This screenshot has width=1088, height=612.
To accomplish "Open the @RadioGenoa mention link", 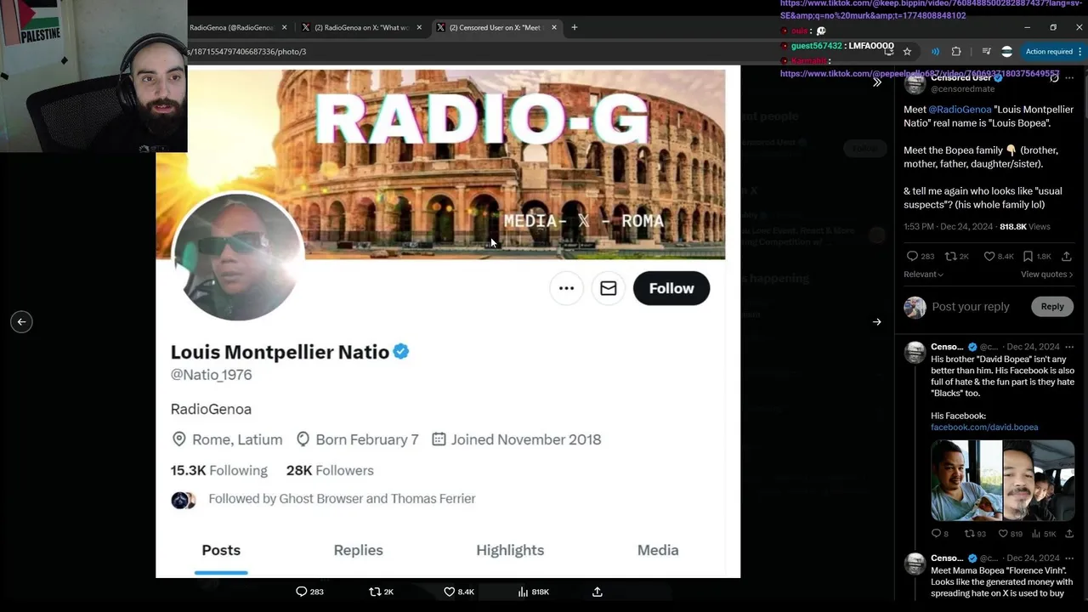I will pos(960,110).
